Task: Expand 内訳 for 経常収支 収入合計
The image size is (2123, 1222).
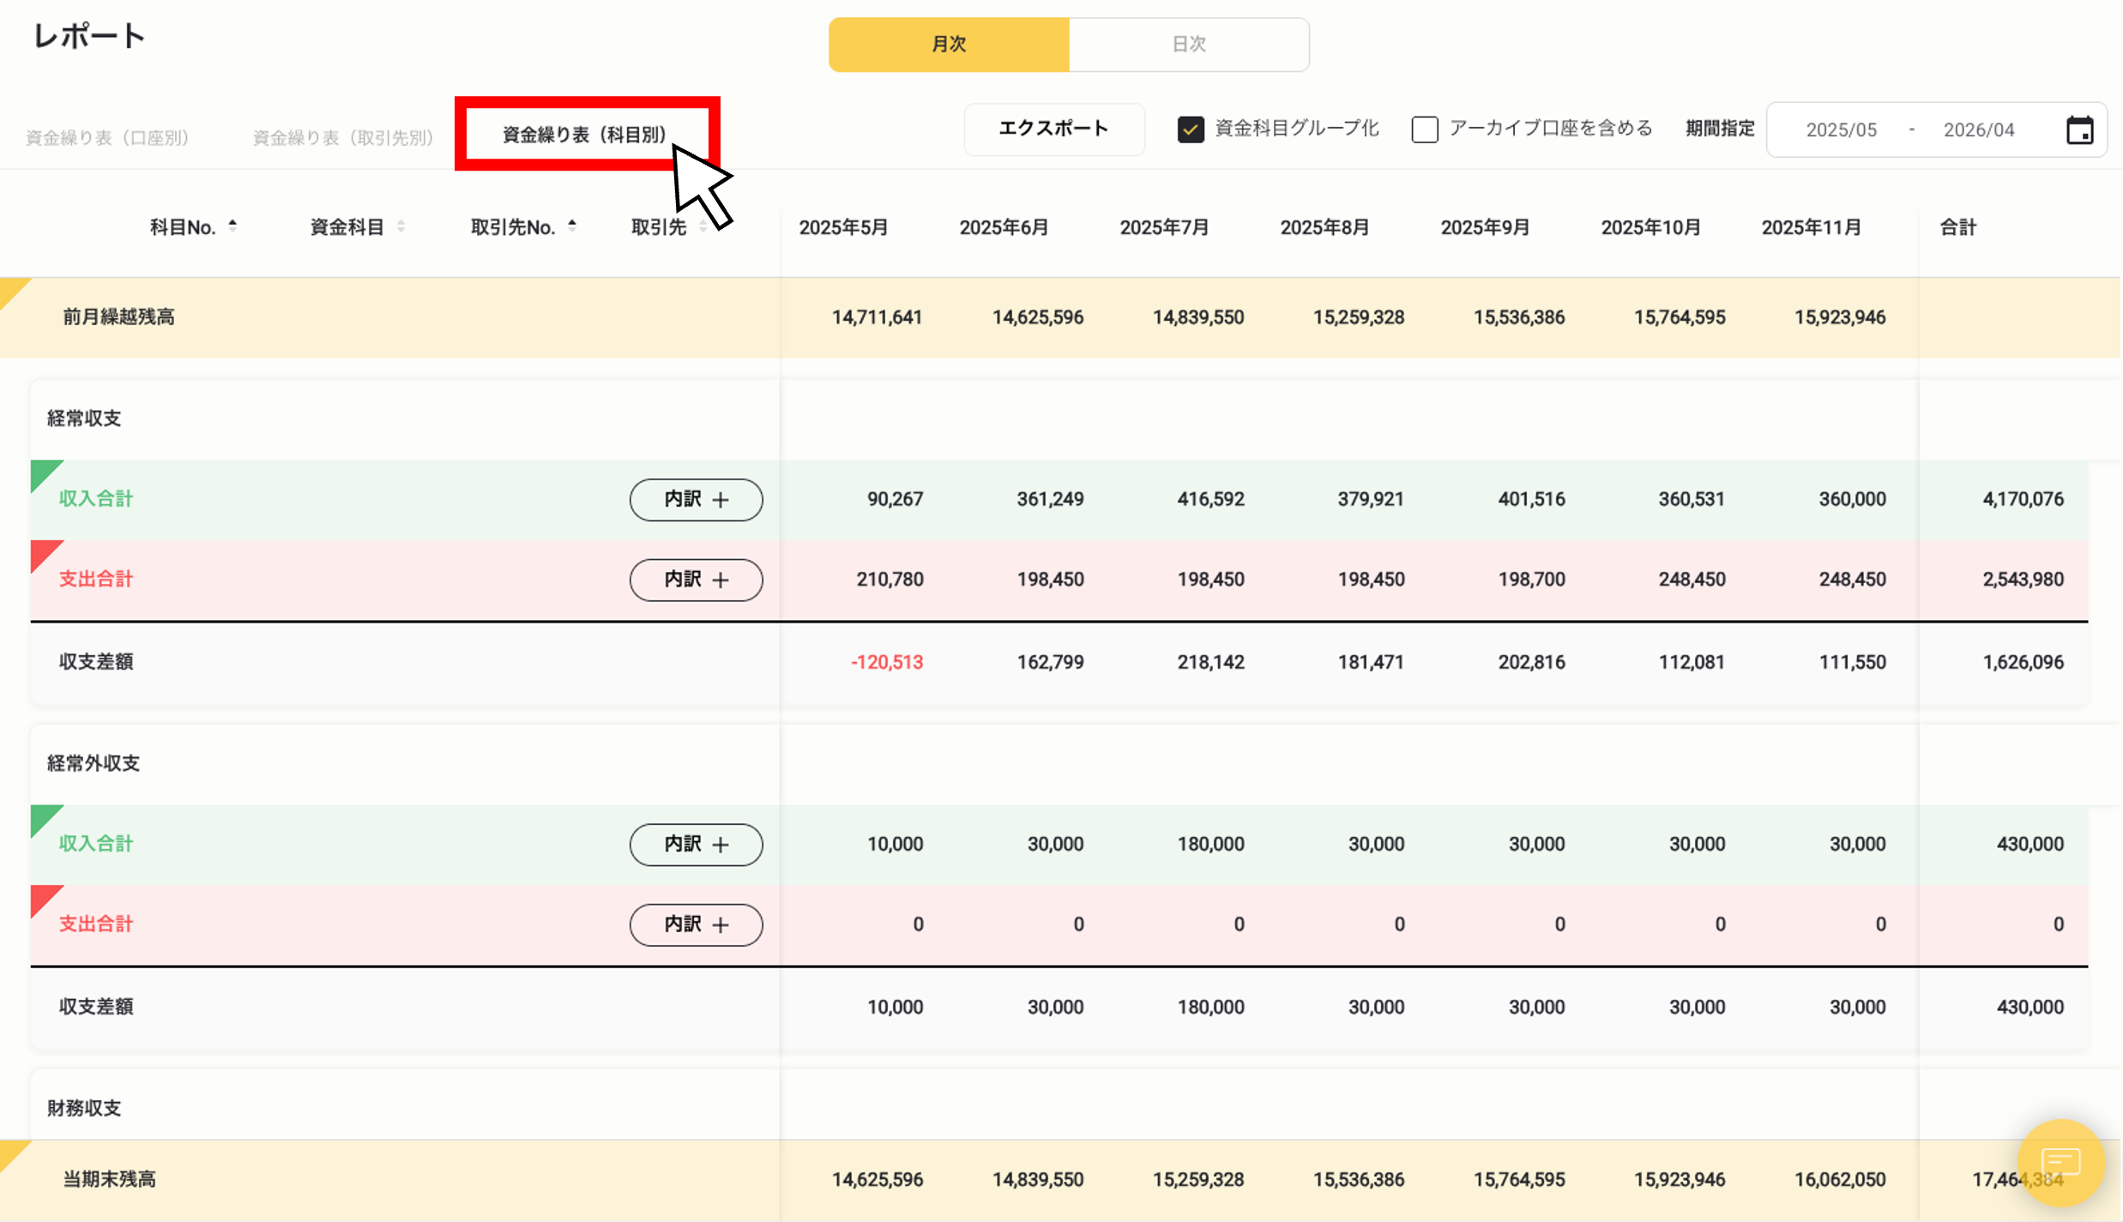Action: (x=696, y=499)
